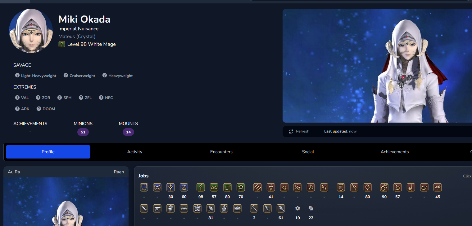Click the Minions count badge 51
This screenshot has width=472, height=226.
click(83, 132)
